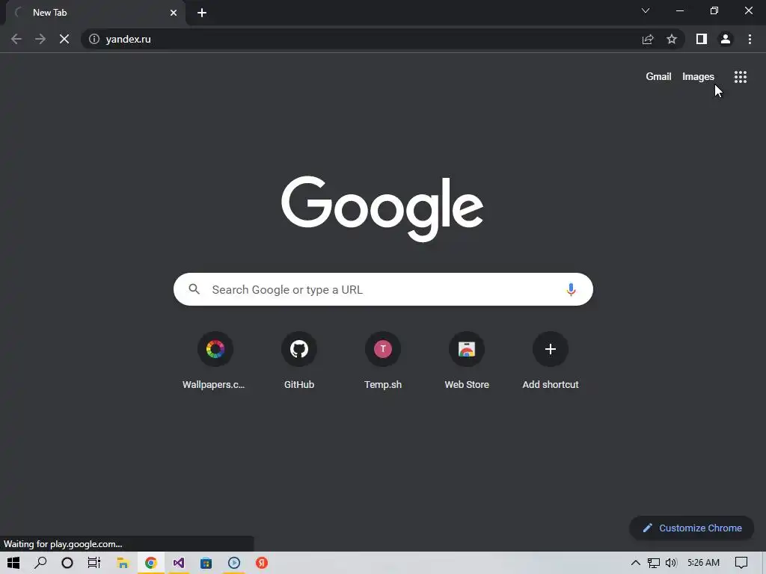This screenshot has width=766, height=574.
Task: Bookmark this tab with the star
Action: tap(672, 39)
